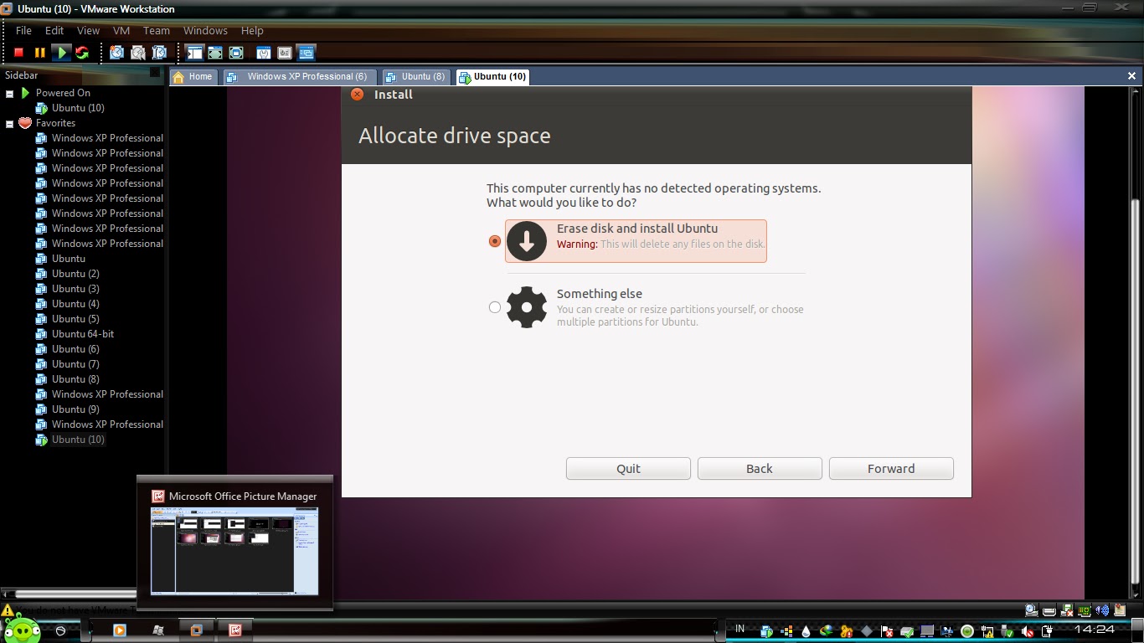Click the Microsoft Office Picture Manager preview thumbnail
The width and height of the screenshot is (1144, 643).
click(234, 550)
